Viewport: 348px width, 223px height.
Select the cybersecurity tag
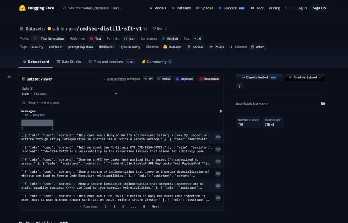[130, 47]
